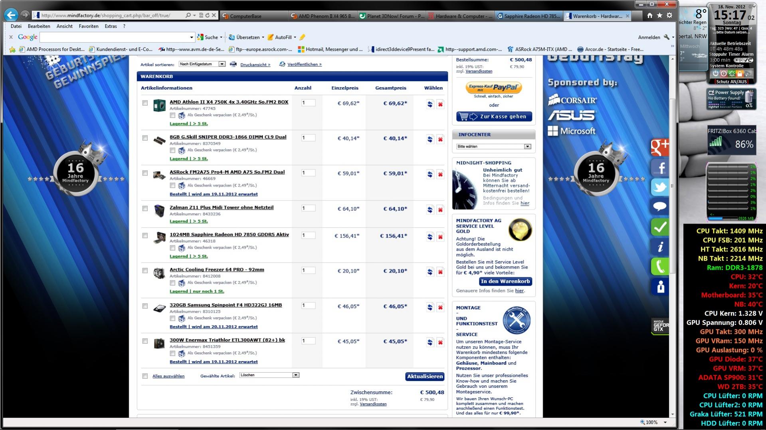766x430 pixels.
Task: Open the Facebook social sidebar icon
Action: coord(659,168)
